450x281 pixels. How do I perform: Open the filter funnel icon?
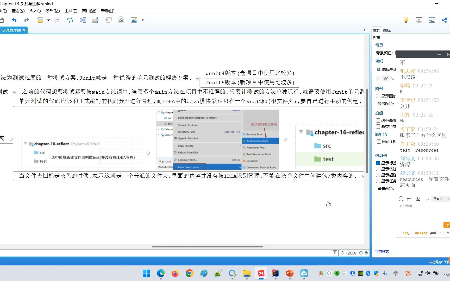coord(335,253)
